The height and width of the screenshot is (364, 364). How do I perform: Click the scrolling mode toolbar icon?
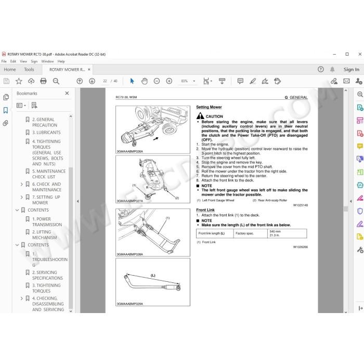[x=222, y=81]
